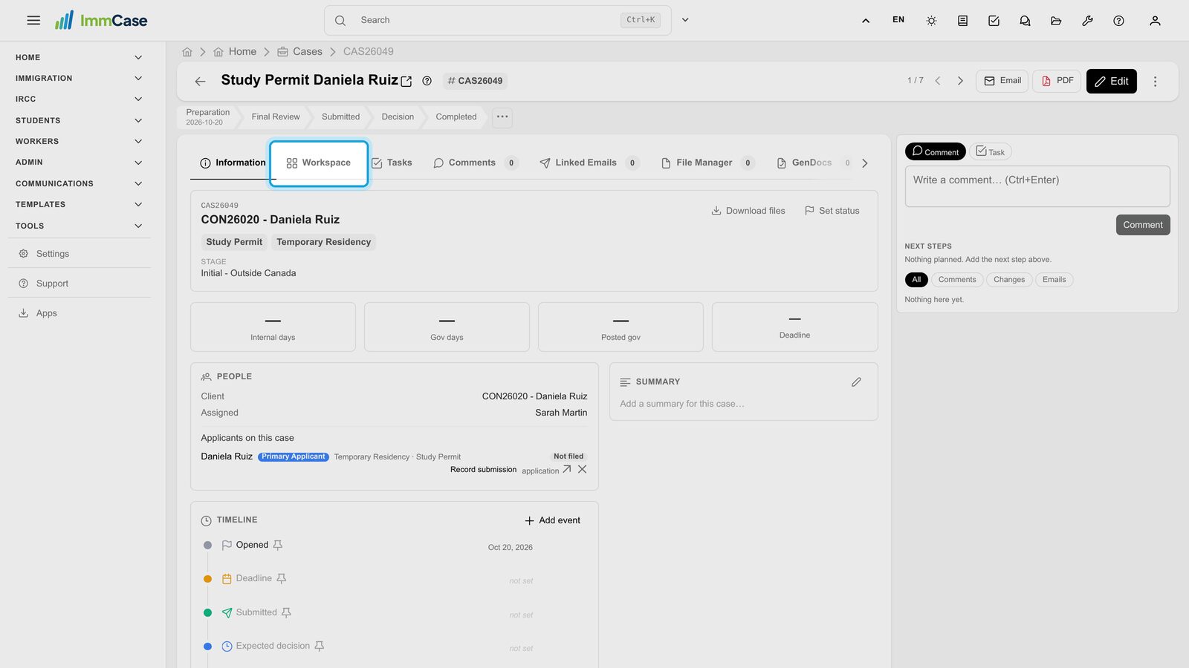Open case title in new window icon
1189x668 pixels.
pyautogui.click(x=406, y=82)
